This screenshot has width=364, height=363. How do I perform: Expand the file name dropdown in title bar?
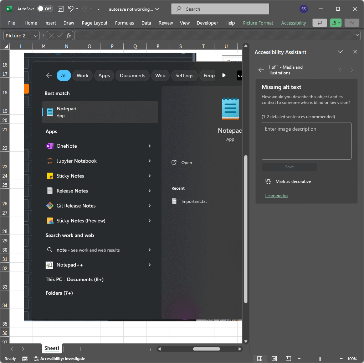157,9
